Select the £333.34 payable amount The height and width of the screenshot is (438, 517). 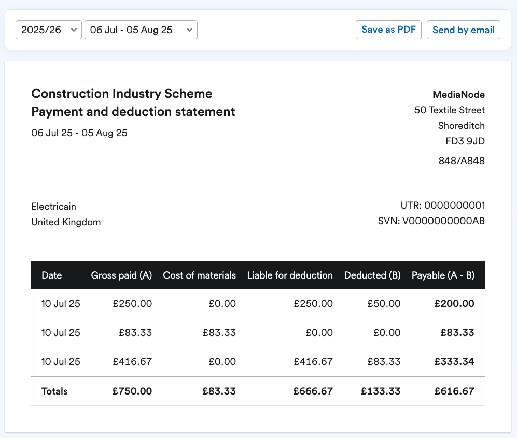tap(454, 362)
